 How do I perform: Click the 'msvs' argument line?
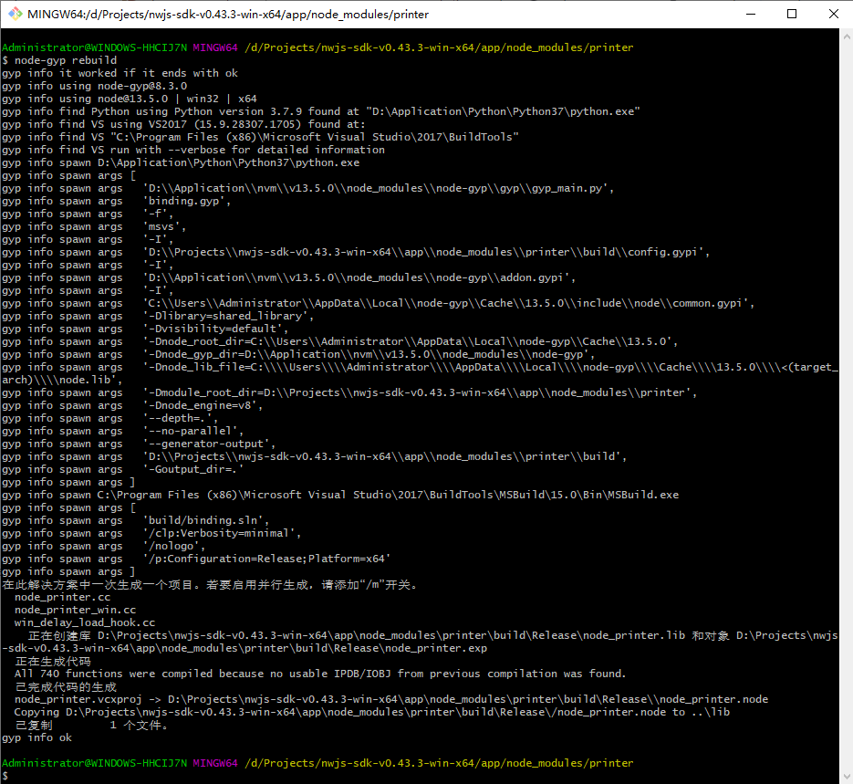click(94, 226)
